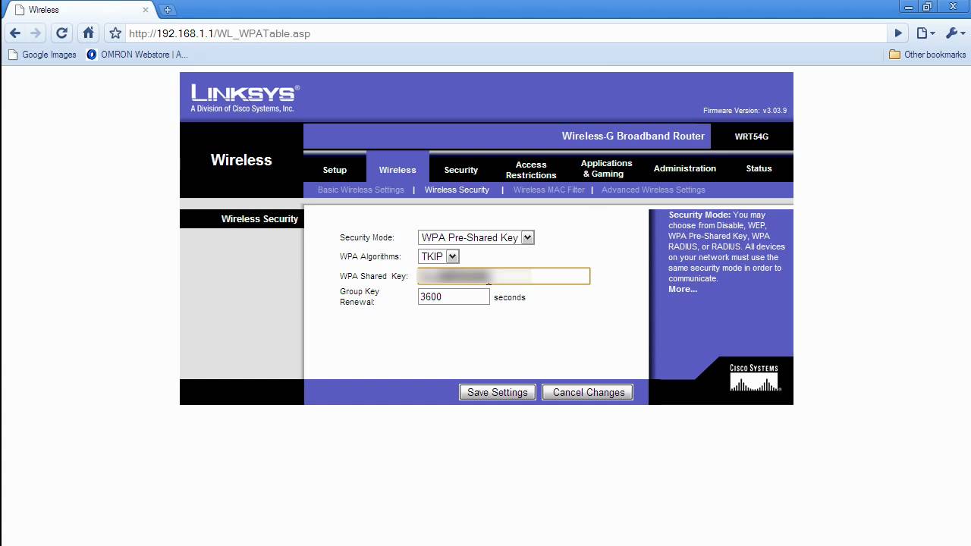The width and height of the screenshot is (971, 546).
Task: Minimize the browser window
Action: click(x=908, y=7)
